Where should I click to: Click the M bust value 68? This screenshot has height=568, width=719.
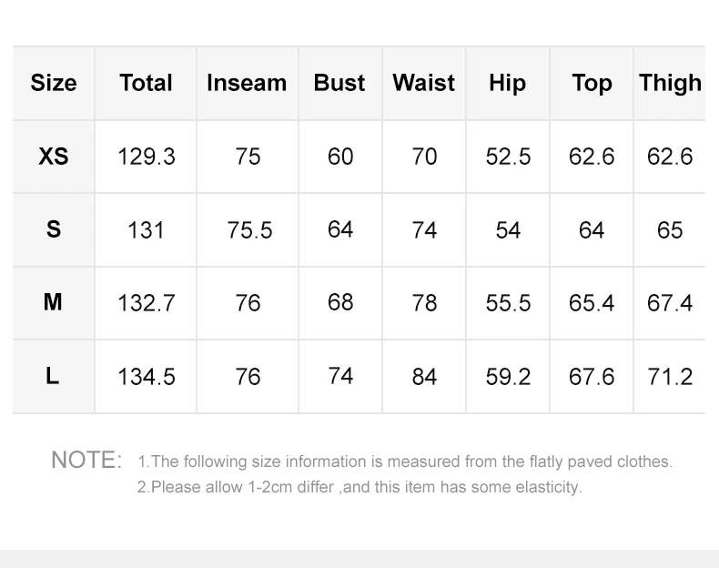click(x=340, y=302)
